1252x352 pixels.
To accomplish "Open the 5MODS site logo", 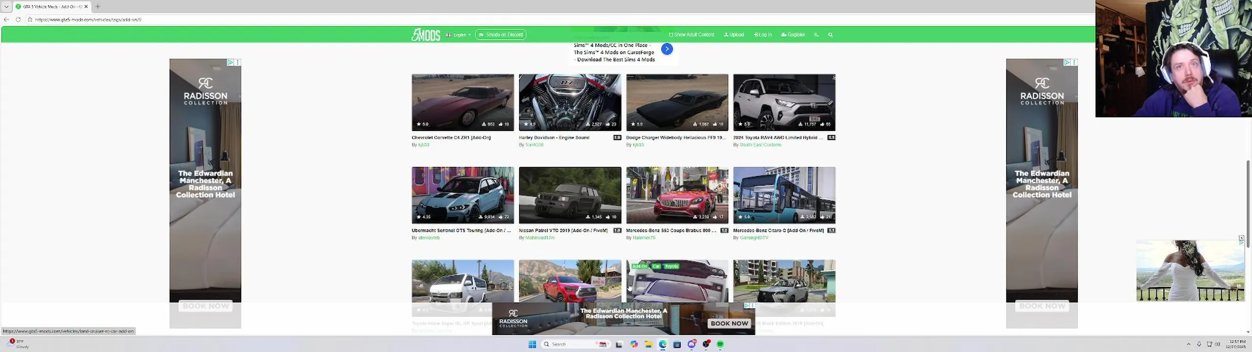I will tap(425, 35).
